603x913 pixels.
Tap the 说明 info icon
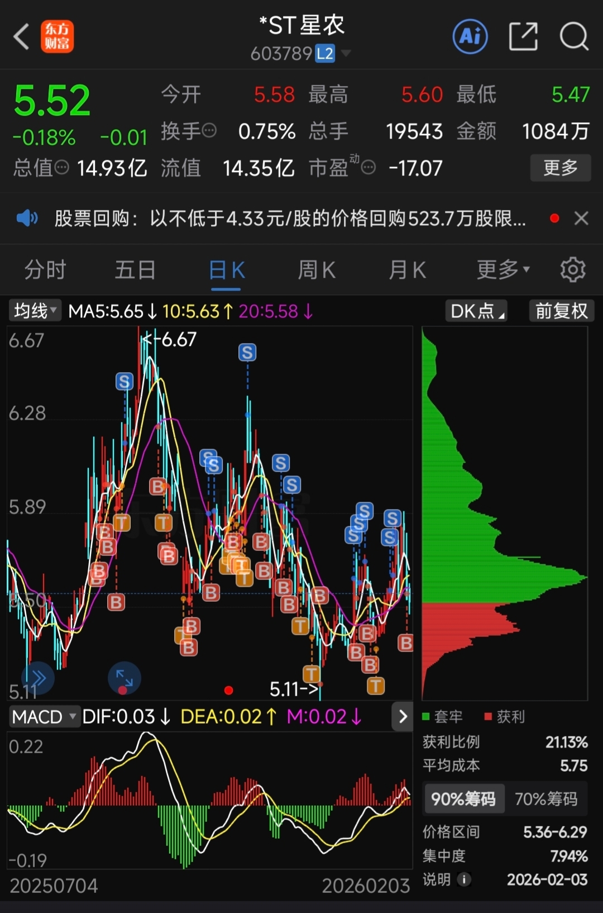coord(463,879)
